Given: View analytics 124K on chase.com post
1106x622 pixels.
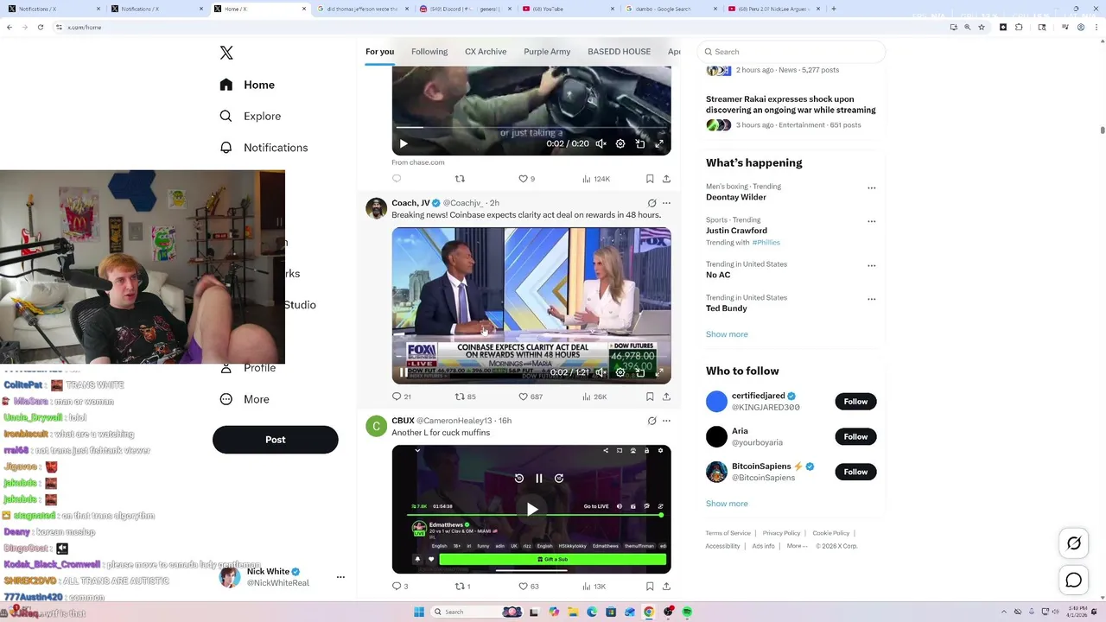Looking at the screenshot, I should click(x=596, y=179).
